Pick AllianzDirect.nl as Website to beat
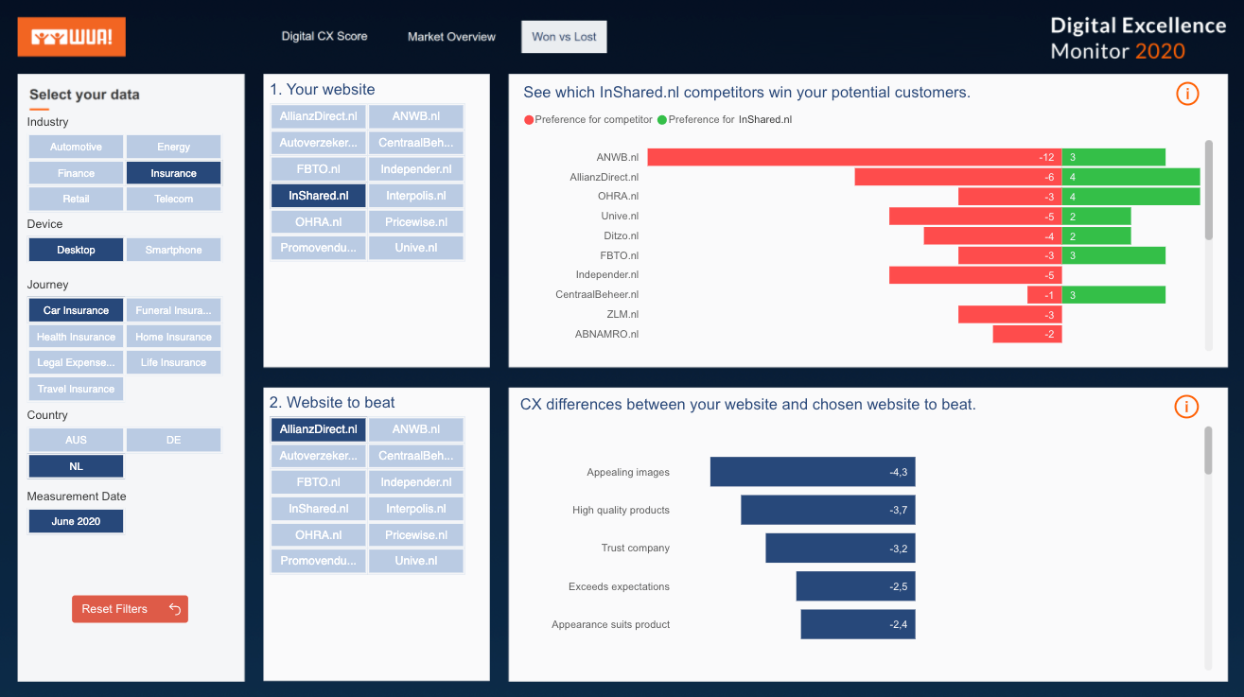 [x=318, y=429]
